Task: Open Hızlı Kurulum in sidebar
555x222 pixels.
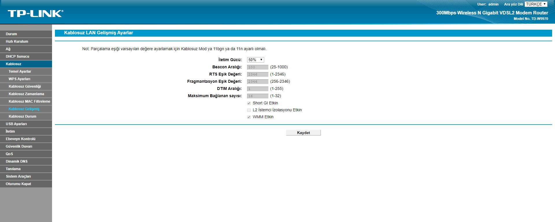Action: coord(26,42)
